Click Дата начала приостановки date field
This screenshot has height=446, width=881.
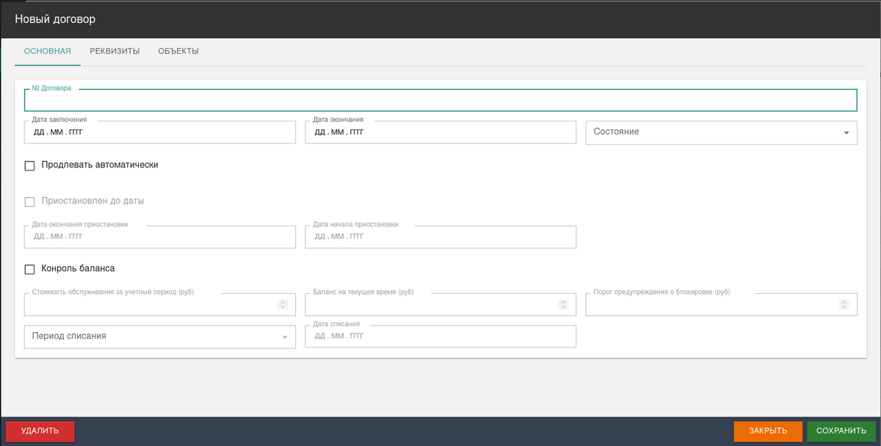coord(440,237)
